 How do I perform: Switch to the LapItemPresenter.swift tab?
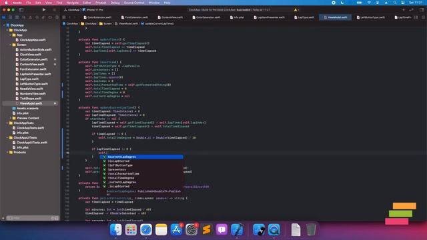(269, 17)
